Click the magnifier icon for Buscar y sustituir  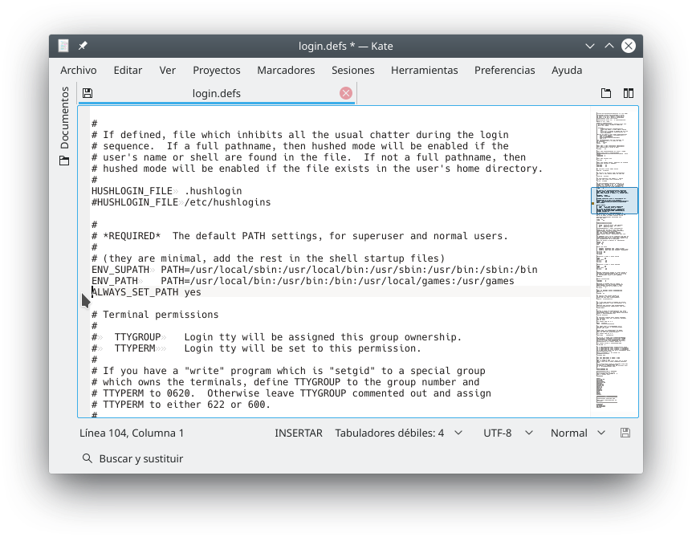(88, 458)
